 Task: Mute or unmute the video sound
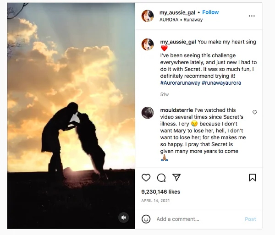(x=123, y=218)
